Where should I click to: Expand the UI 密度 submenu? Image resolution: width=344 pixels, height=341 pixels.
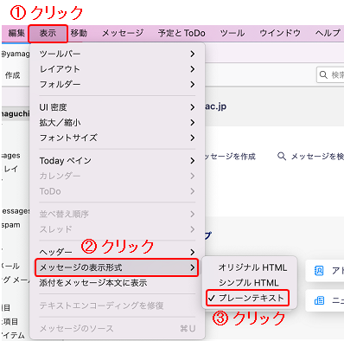pos(118,107)
